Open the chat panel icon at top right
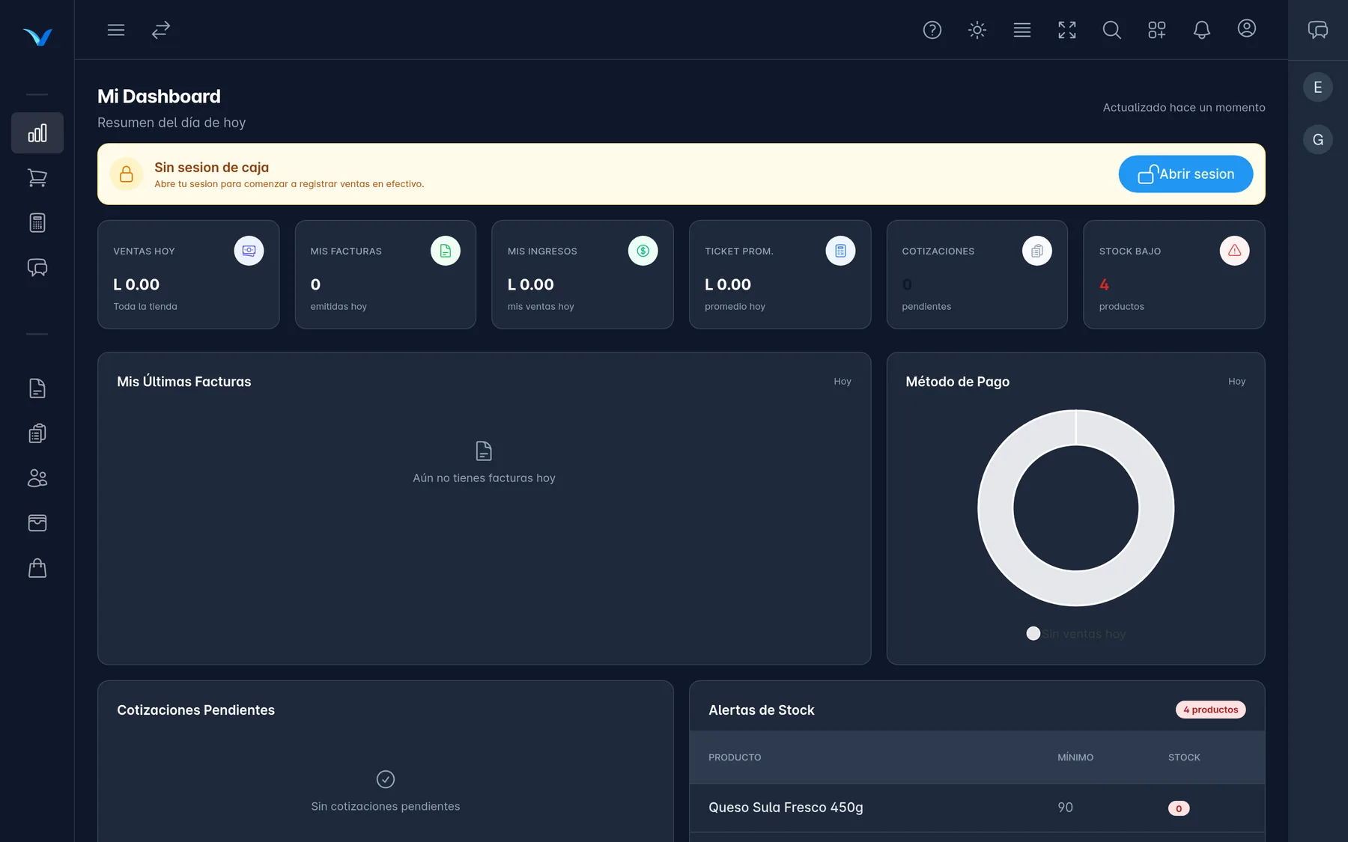 [x=1318, y=30]
